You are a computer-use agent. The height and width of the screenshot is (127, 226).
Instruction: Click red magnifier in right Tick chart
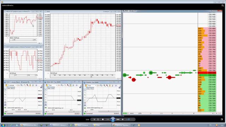[x=107, y=86]
